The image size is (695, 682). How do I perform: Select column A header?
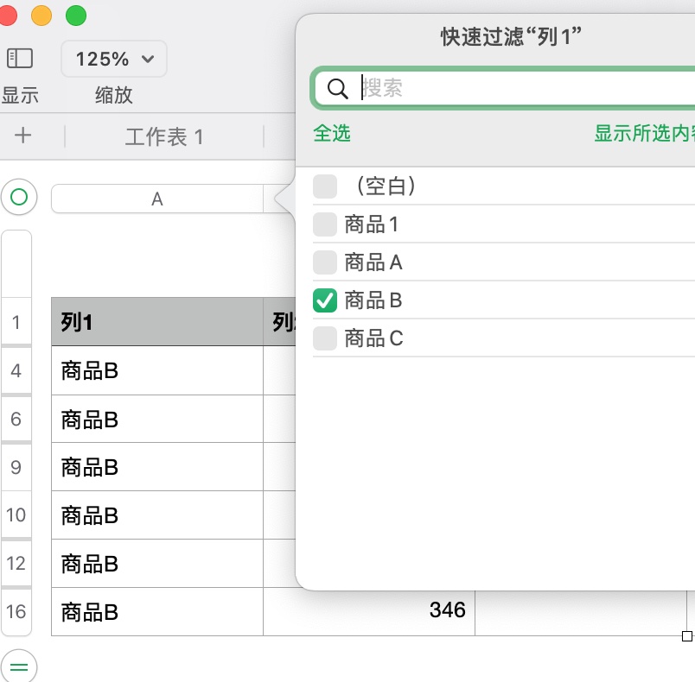[x=157, y=199]
